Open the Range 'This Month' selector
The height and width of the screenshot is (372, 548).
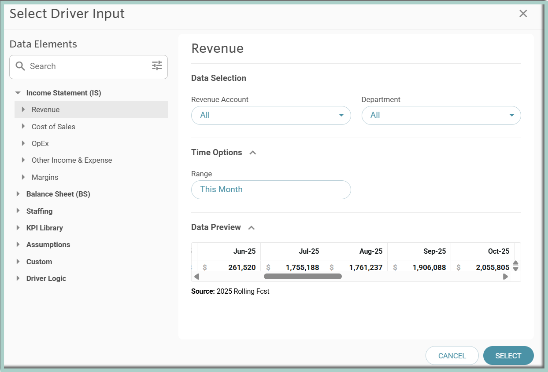[271, 190]
